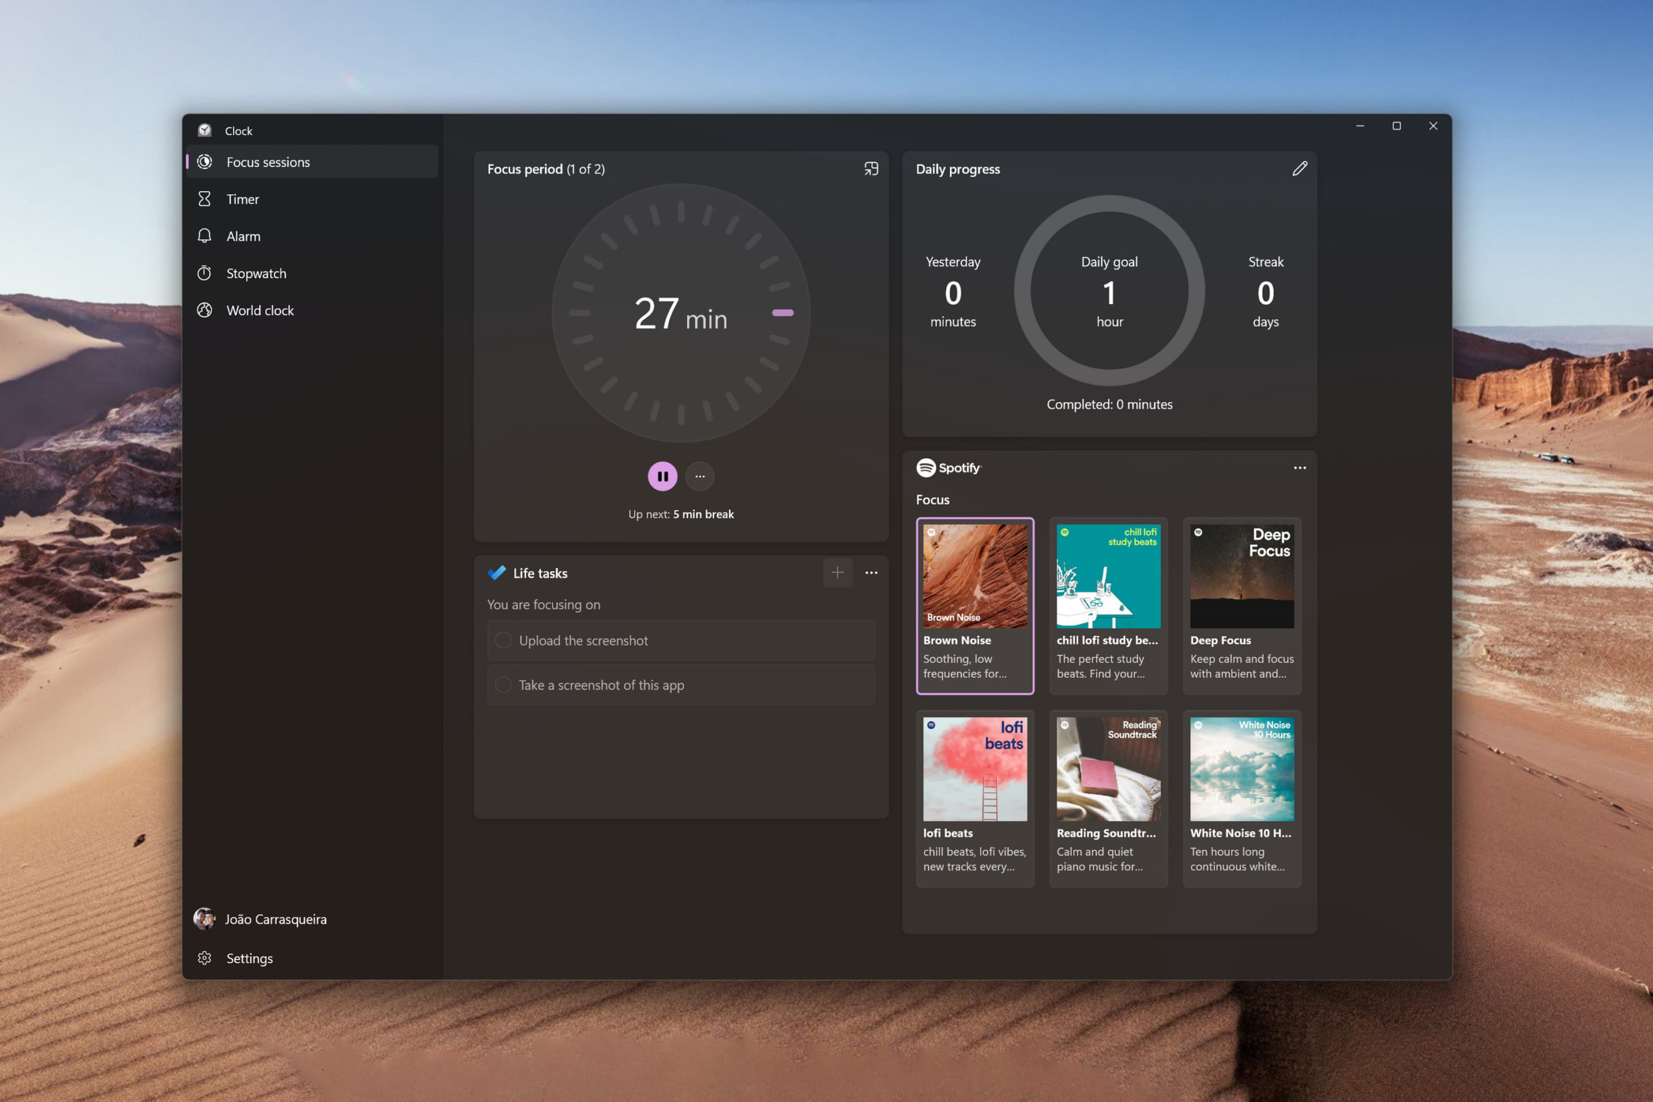Image resolution: width=1653 pixels, height=1102 pixels.
Task: Click the Yesterday 0 minutes value
Action: (952, 292)
